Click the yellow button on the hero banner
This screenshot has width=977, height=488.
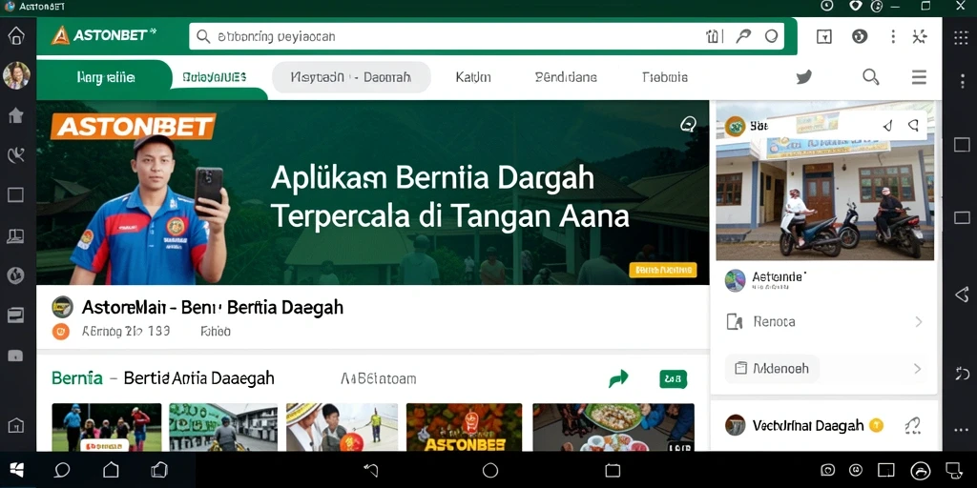click(663, 270)
